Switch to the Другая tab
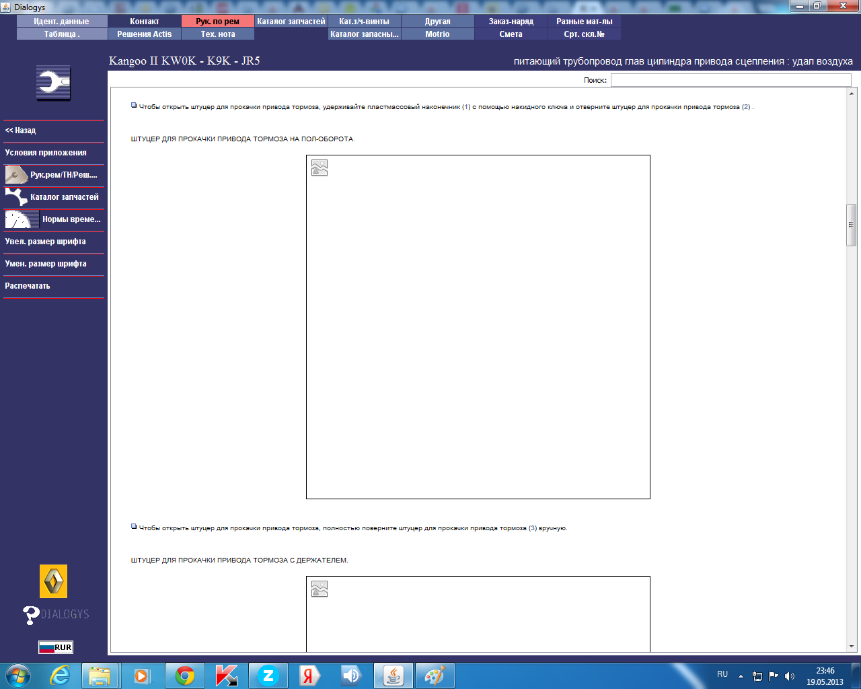 point(438,22)
